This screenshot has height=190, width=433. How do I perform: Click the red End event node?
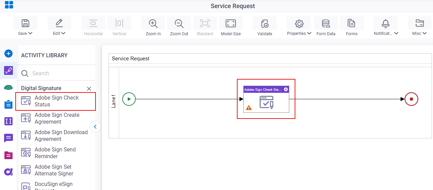[411, 99]
